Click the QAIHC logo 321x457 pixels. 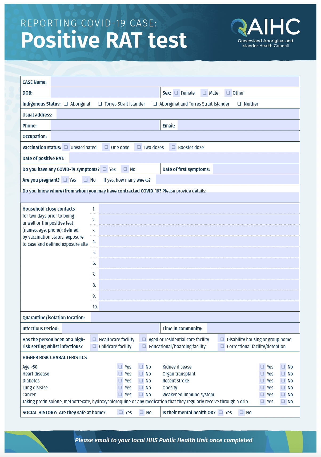pos(265,33)
